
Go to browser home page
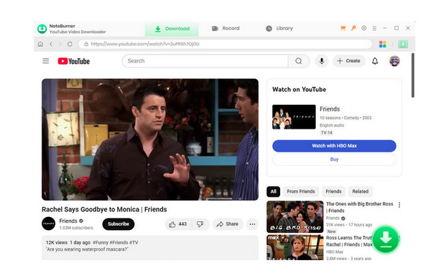40,44
